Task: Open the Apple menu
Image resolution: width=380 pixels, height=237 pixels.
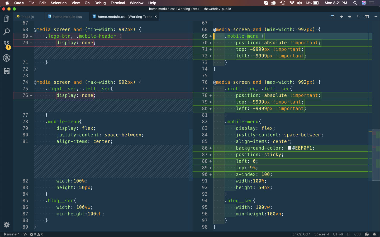Action: click(x=7, y=3)
